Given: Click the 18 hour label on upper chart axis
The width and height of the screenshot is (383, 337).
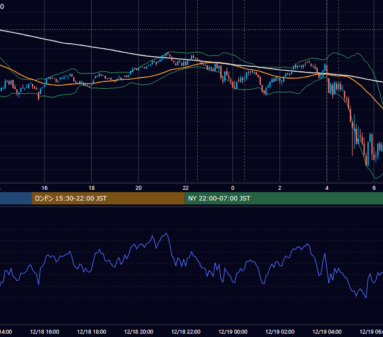Looking at the screenshot, I should click(x=92, y=188).
